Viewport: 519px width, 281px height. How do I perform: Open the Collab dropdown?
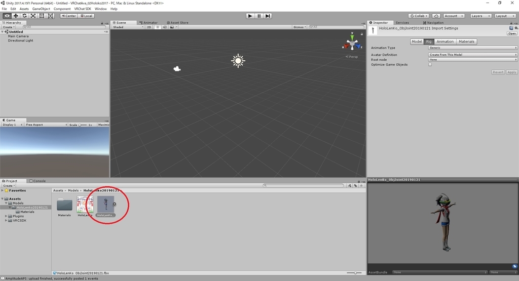click(x=419, y=16)
